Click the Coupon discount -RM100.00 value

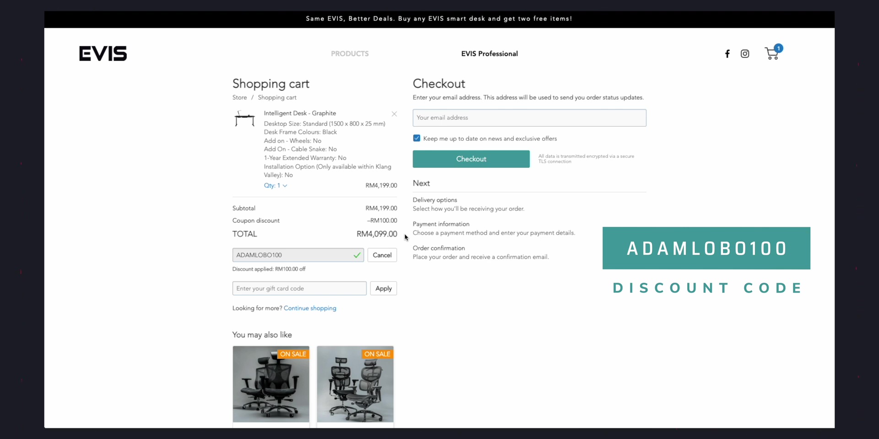(382, 220)
